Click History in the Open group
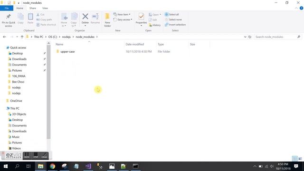304x171 pixels. [x=154, y=25]
